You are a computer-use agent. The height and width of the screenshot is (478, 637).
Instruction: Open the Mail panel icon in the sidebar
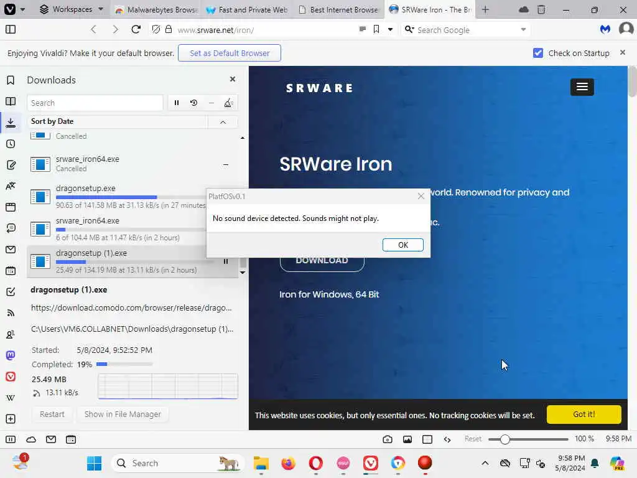coord(11,249)
